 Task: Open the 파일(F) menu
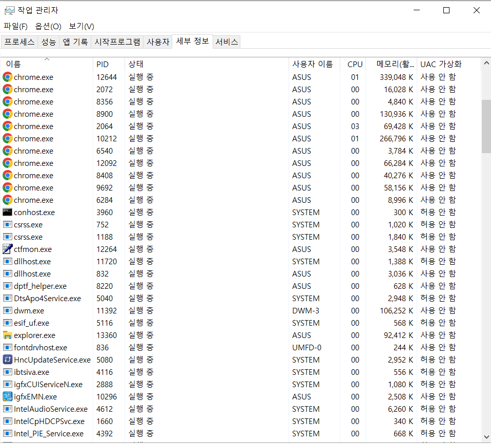point(16,26)
